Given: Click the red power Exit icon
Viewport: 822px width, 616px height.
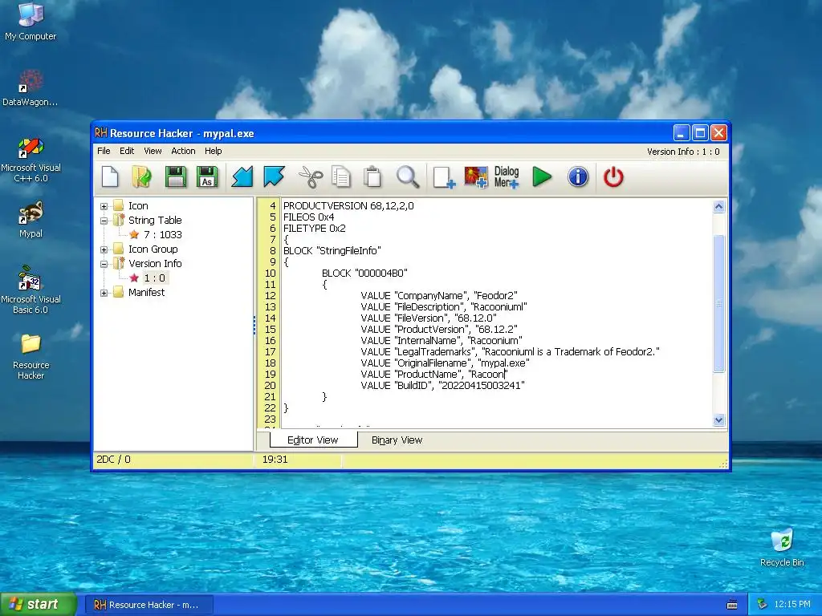Looking at the screenshot, I should pos(613,176).
